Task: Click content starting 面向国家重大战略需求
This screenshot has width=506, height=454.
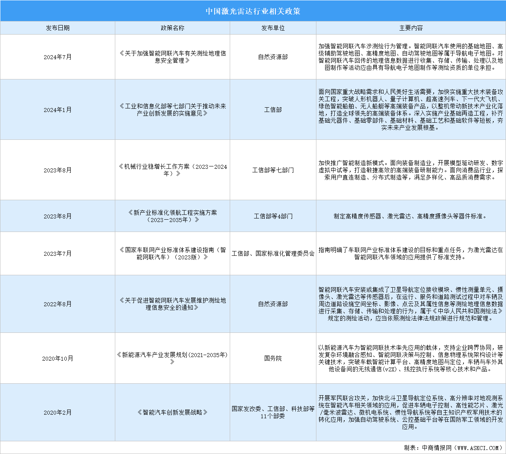Action: 411,110
